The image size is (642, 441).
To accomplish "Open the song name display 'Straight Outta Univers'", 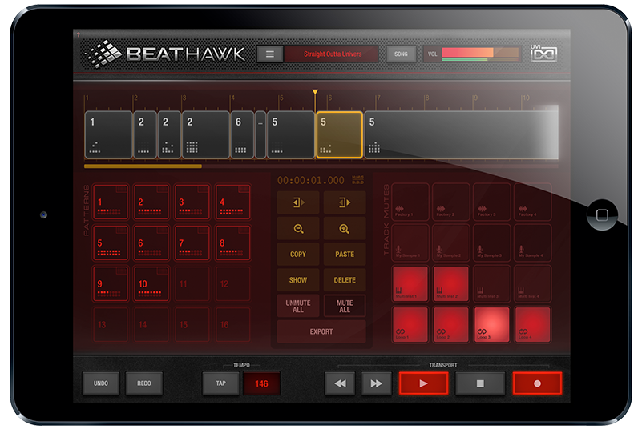I will (333, 54).
